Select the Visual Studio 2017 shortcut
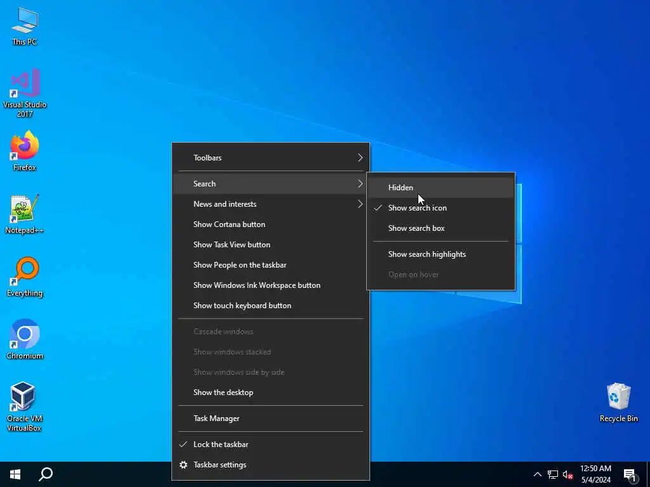The width and height of the screenshot is (650, 487). point(25,93)
